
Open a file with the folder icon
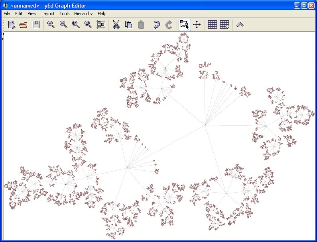coord(24,25)
